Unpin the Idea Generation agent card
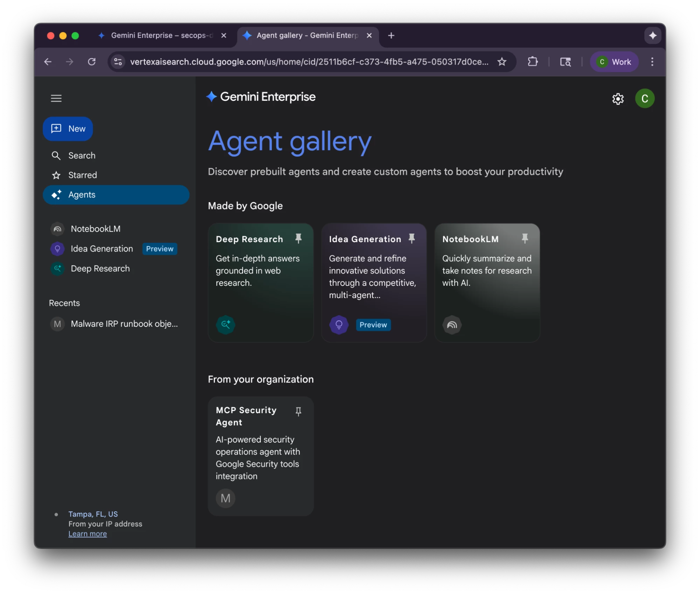The image size is (700, 594). click(411, 239)
